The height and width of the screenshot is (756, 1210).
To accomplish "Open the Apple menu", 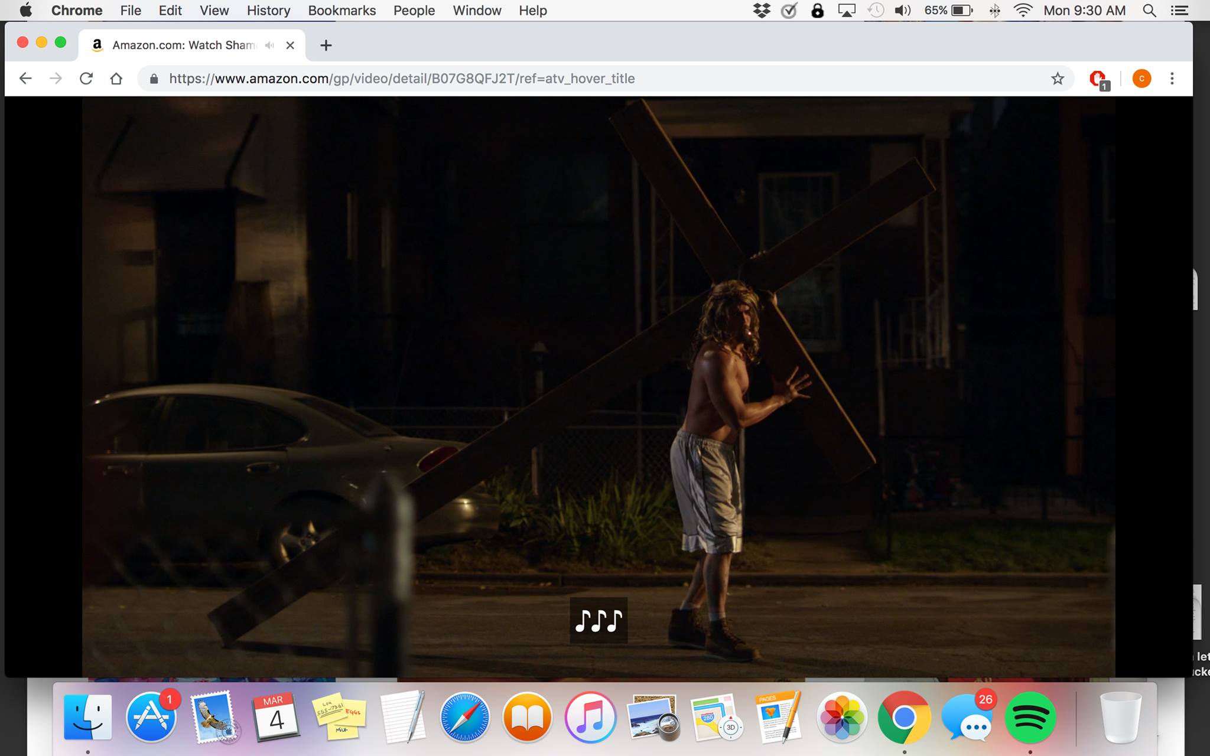I will 25,11.
